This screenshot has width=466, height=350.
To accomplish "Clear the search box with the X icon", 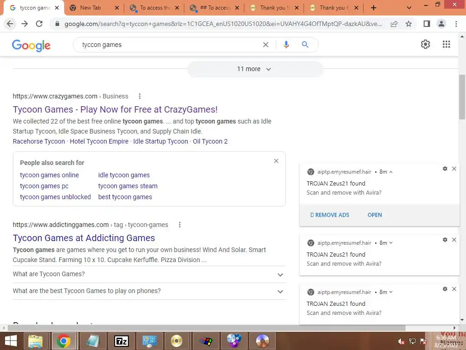I will click(x=266, y=45).
